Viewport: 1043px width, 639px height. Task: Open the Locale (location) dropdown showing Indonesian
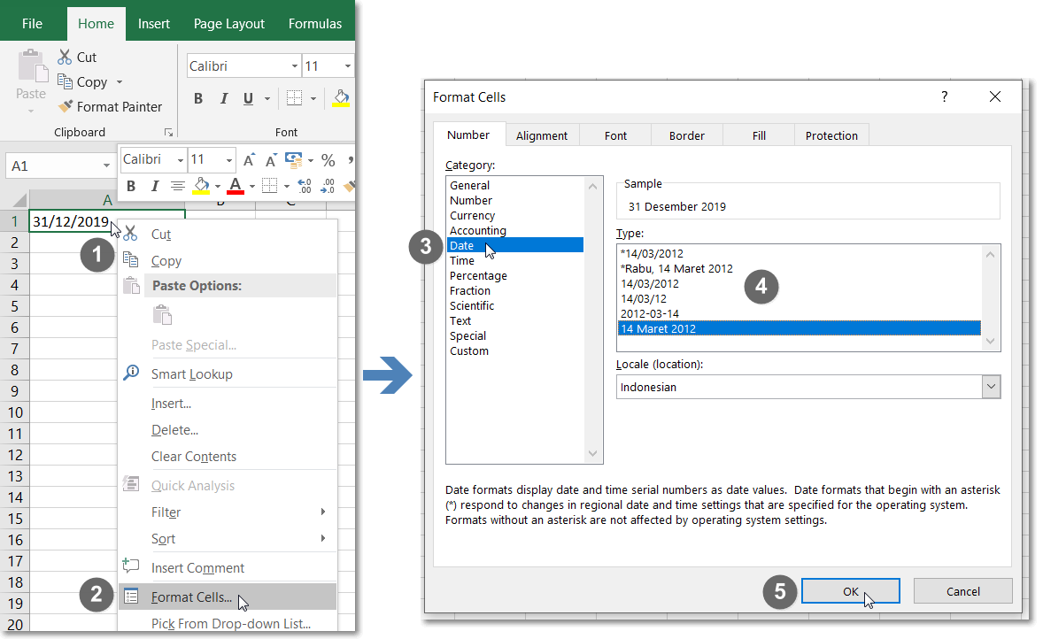tap(992, 387)
